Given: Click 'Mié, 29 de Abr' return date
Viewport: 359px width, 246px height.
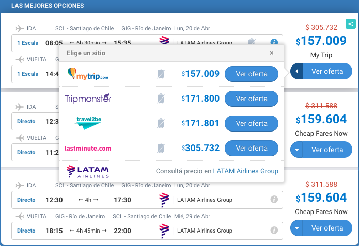Looking at the screenshot, I should point(192,216).
